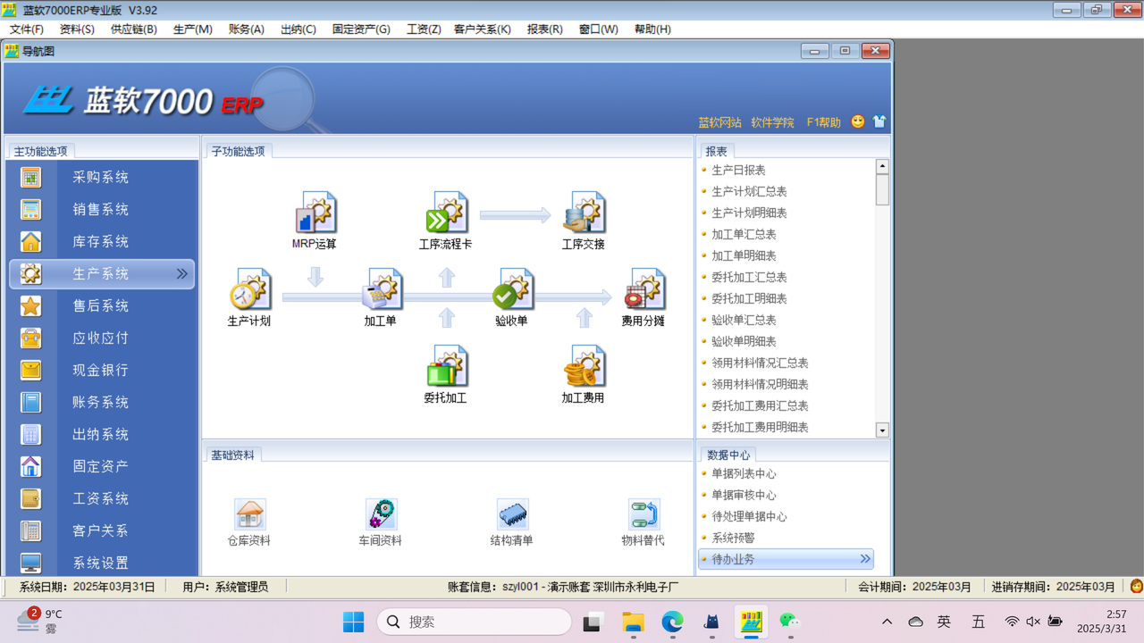Open the 资料(S) menu
The width and height of the screenshot is (1144, 643).
click(x=77, y=29)
